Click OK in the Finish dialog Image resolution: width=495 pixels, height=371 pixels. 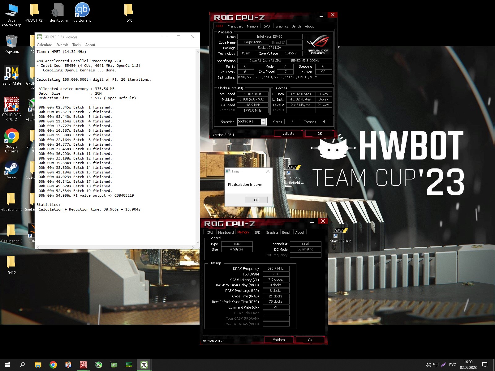point(256,200)
